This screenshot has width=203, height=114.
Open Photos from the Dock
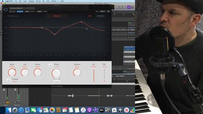[x=52, y=110]
